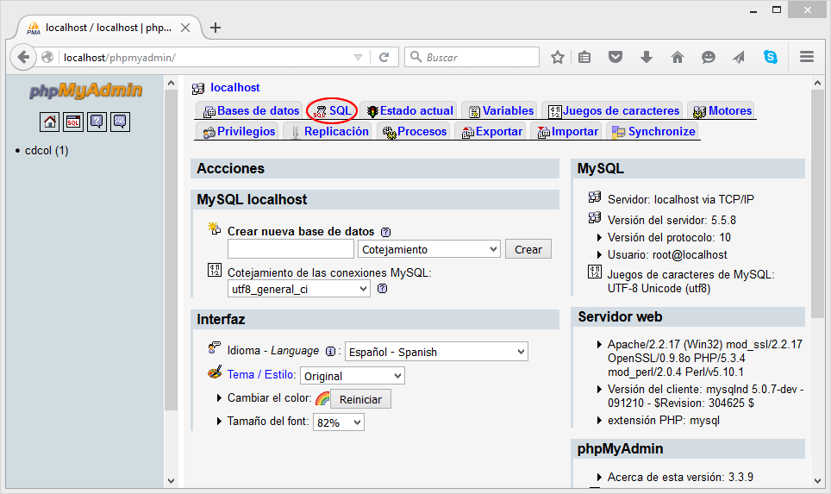Click server icon beside the localhost link
Screen dimensions: 831x494
pyautogui.click(x=198, y=89)
